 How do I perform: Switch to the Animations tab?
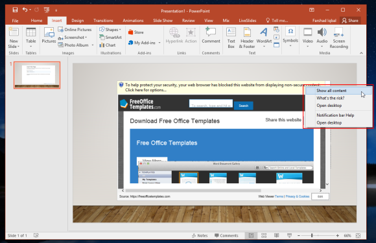[133, 21]
